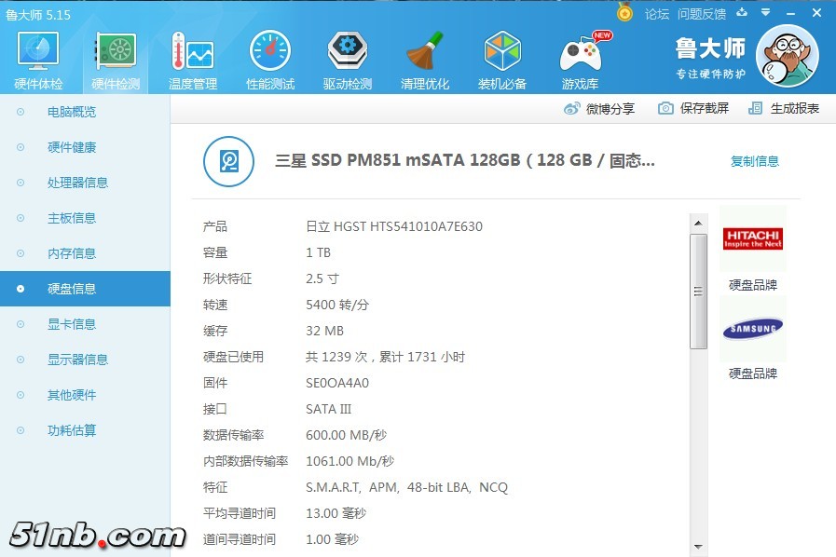Open the 问题反馈 feedback link
Screen dimensions: 836x557
(701, 14)
